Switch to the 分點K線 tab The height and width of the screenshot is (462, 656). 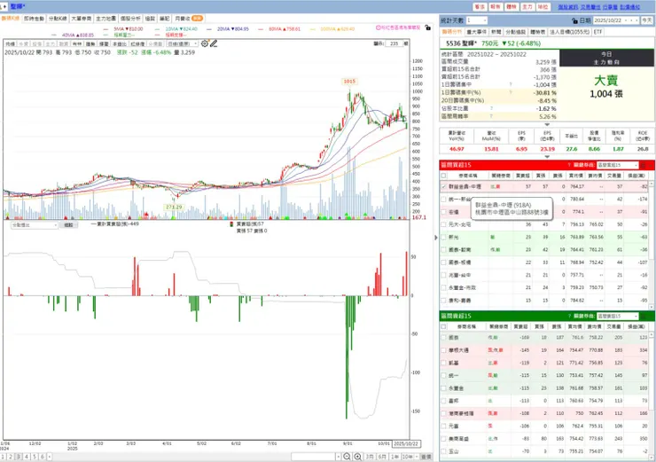tap(58, 19)
